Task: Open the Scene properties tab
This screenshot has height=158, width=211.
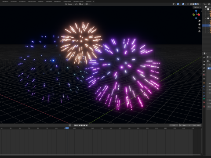Action: (x=204, y=71)
